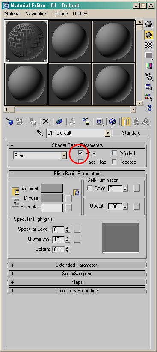Click the Make Material Copy icon
Viewport: 157px width, 352px height.
coord(59,122)
